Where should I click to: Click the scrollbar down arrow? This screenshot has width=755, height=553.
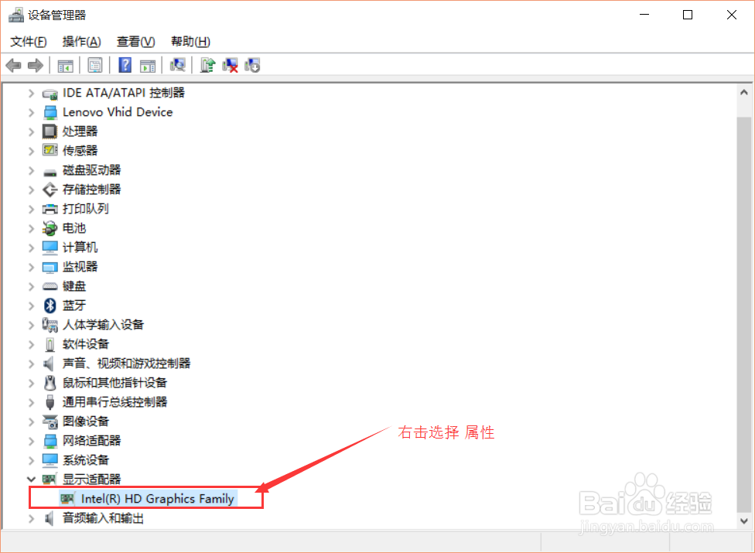(743, 521)
